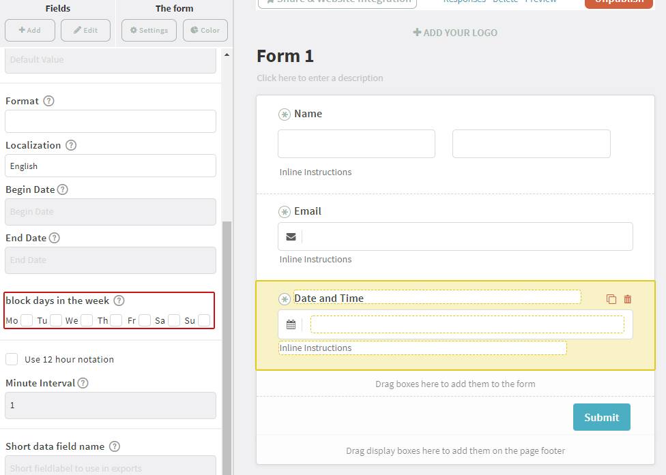Check the Th block day checkbox
Viewport: 666px width, 475px height.
click(116, 320)
